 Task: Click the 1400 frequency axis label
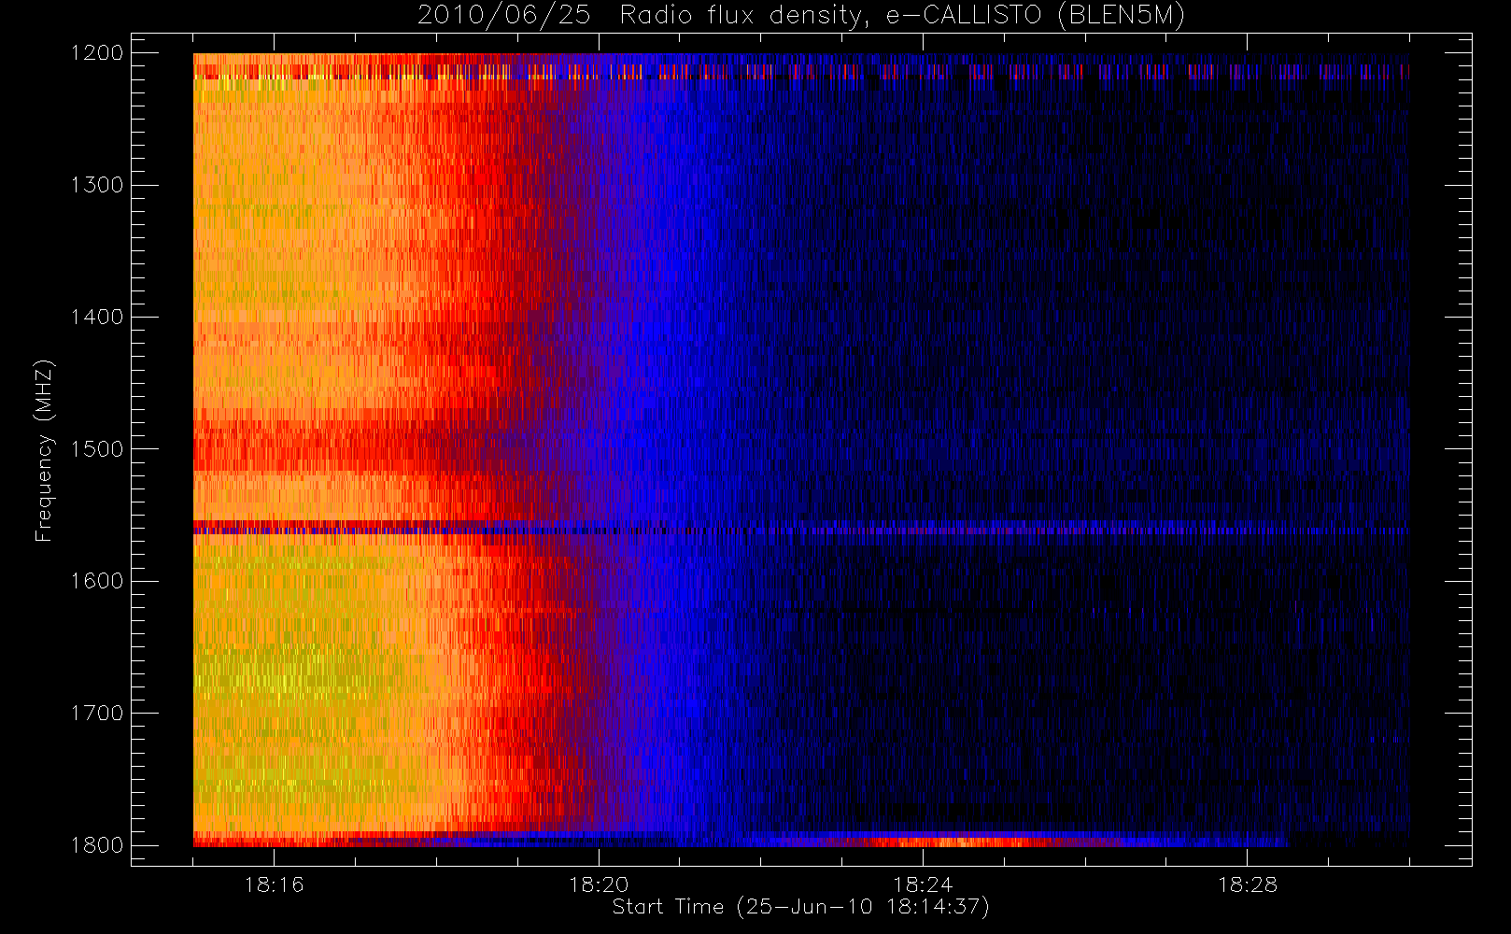pyautogui.click(x=97, y=318)
